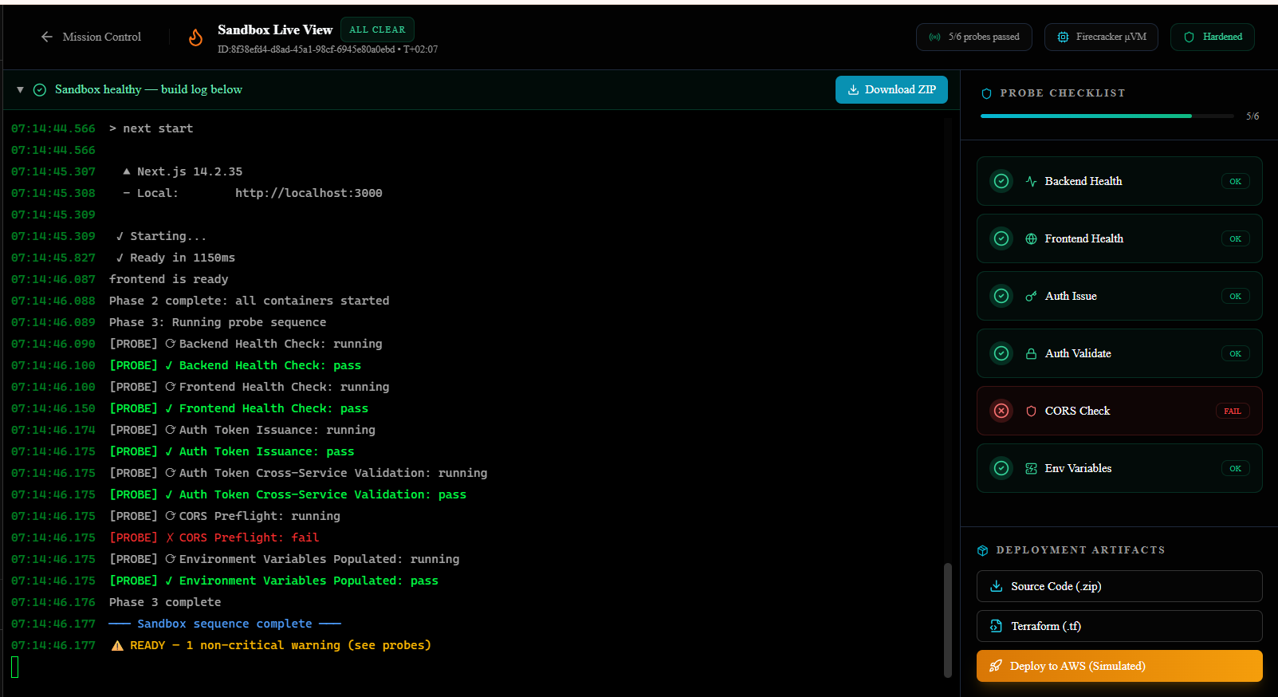
Task: Click Backend Health green check circle
Action: pyautogui.click(x=1001, y=181)
